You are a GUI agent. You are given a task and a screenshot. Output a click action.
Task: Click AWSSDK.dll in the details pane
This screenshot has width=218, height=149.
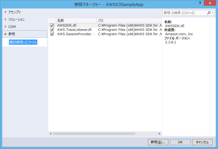pyautogui.click(x=175, y=26)
